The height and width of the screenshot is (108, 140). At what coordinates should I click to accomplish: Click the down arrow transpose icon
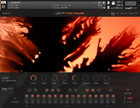[x=76, y=90]
